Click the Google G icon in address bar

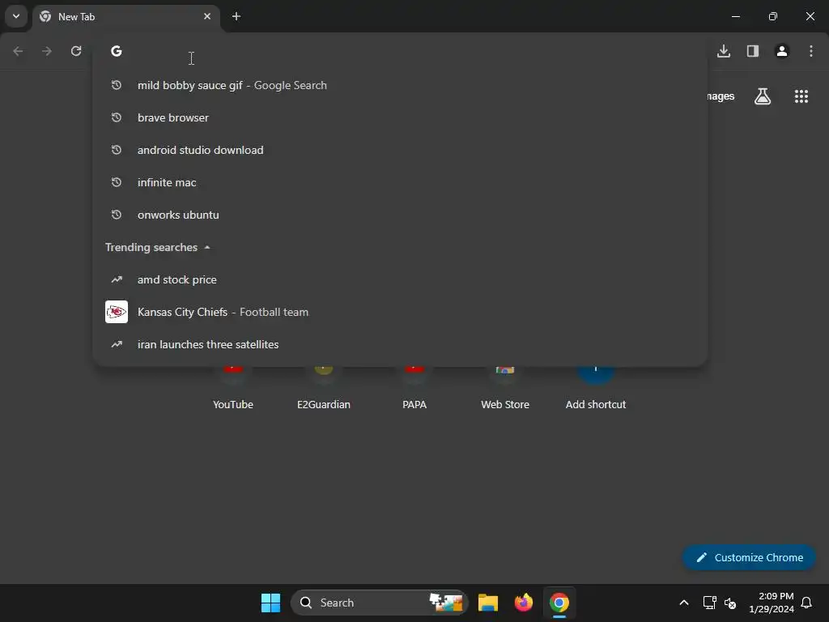(x=117, y=51)
